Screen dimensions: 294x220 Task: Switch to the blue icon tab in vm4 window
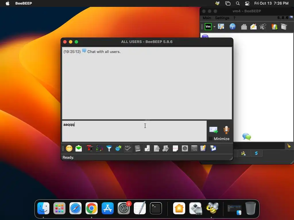(x=256, y=154)
